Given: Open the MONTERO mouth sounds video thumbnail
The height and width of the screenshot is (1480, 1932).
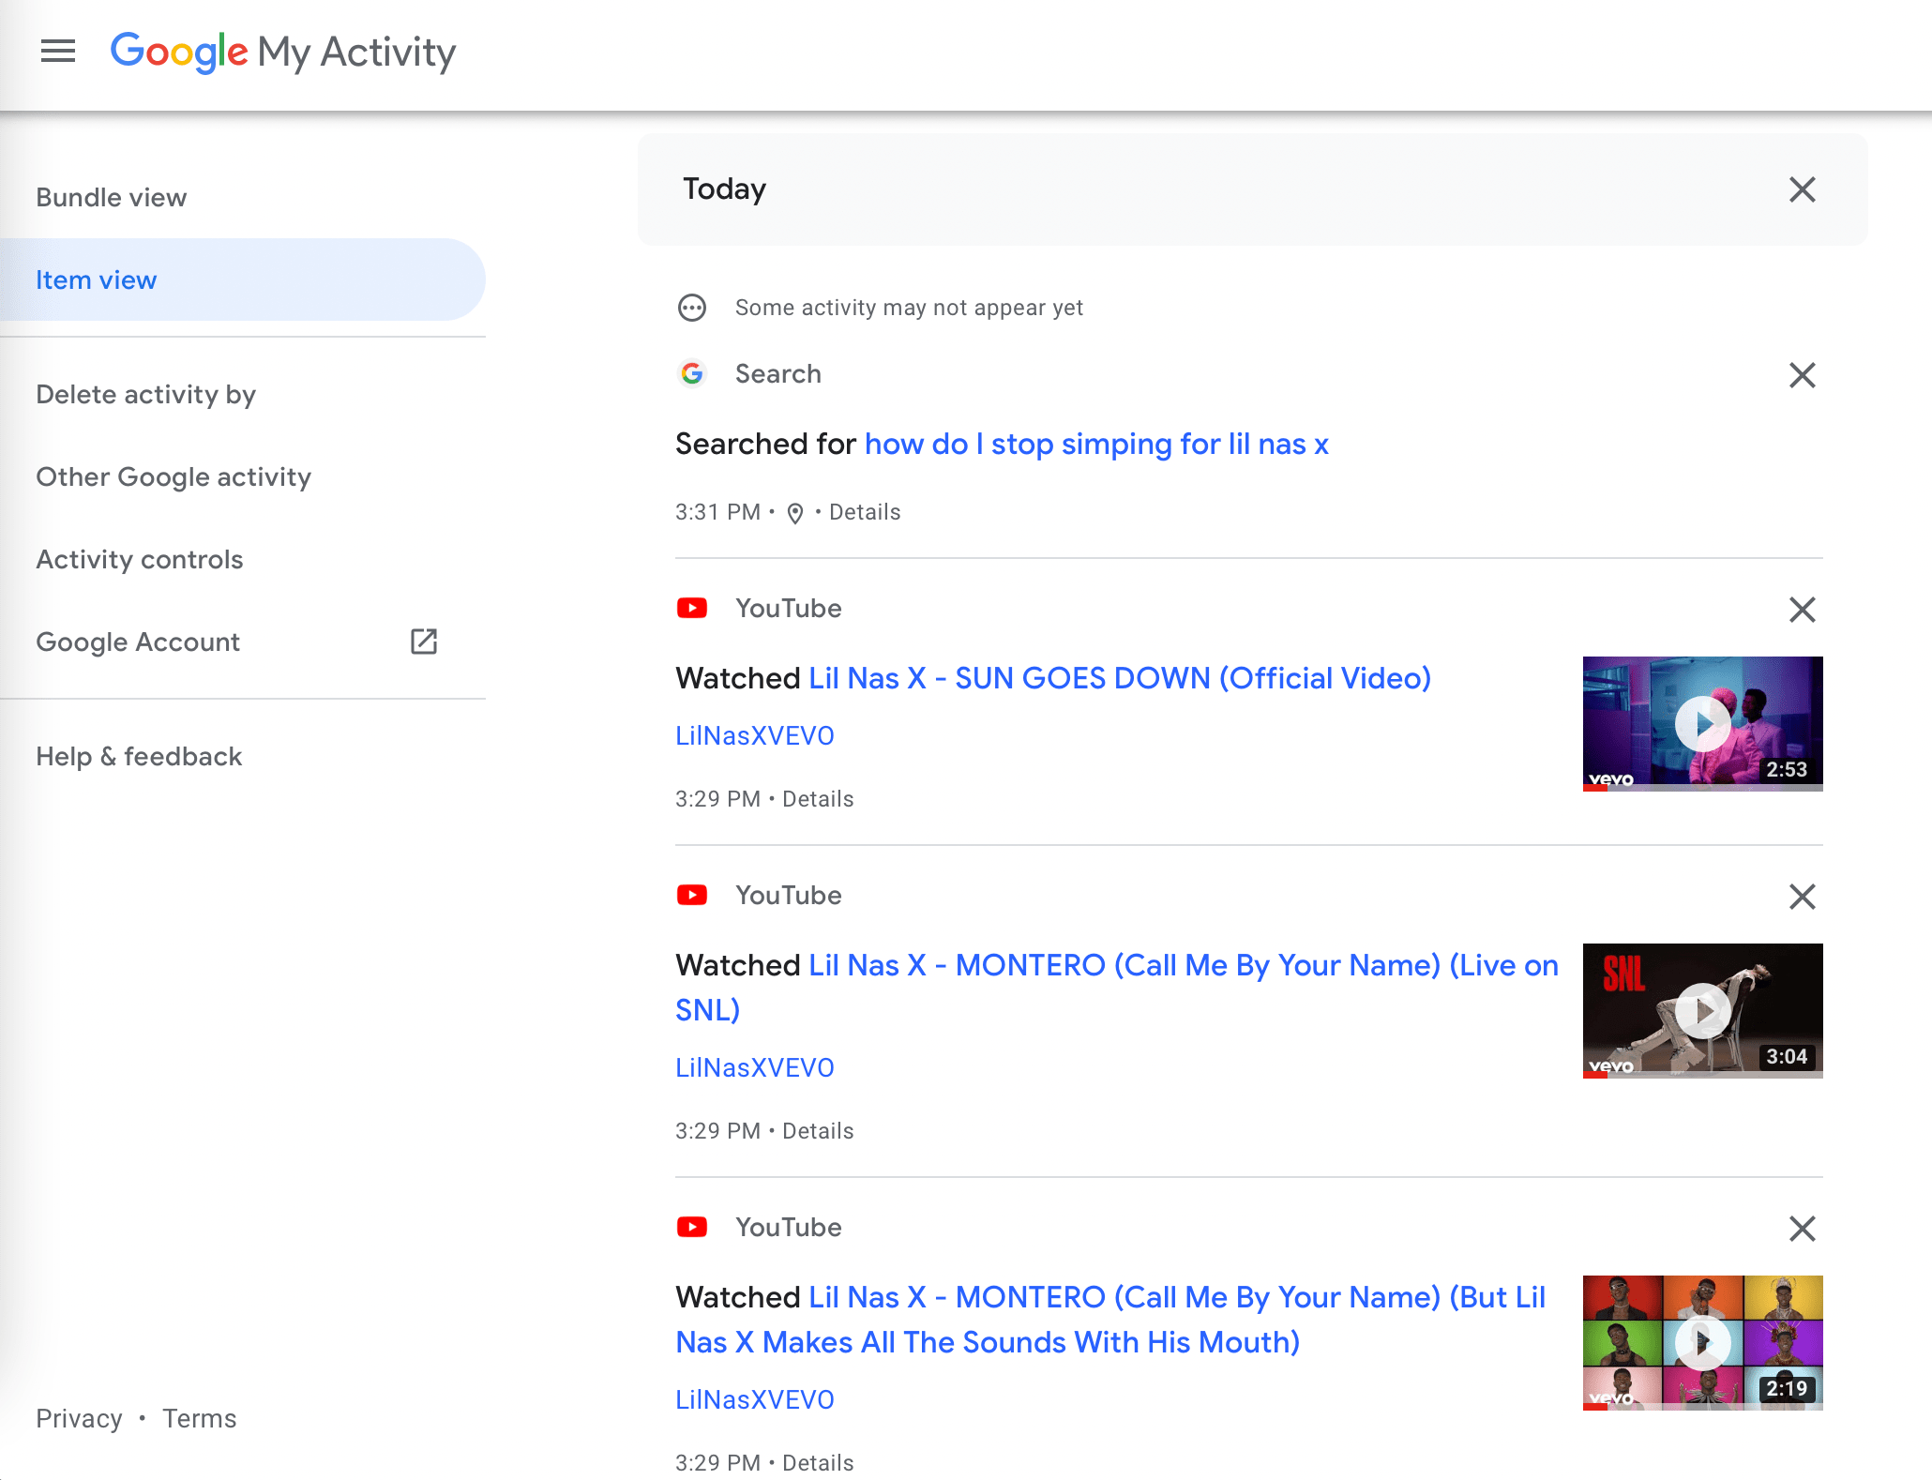Looking at the screenshot, I should coord(1702,1342).
